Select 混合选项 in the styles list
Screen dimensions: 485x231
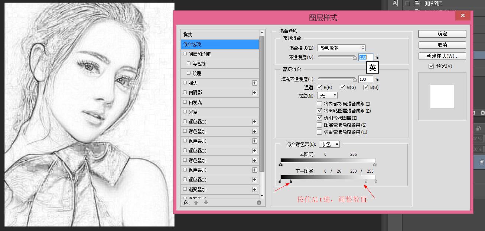(219, 44)
